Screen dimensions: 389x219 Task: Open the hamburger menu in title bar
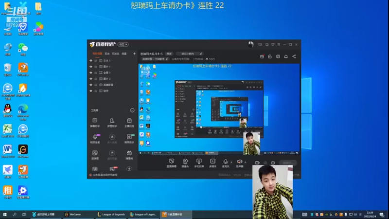point(279,45)
